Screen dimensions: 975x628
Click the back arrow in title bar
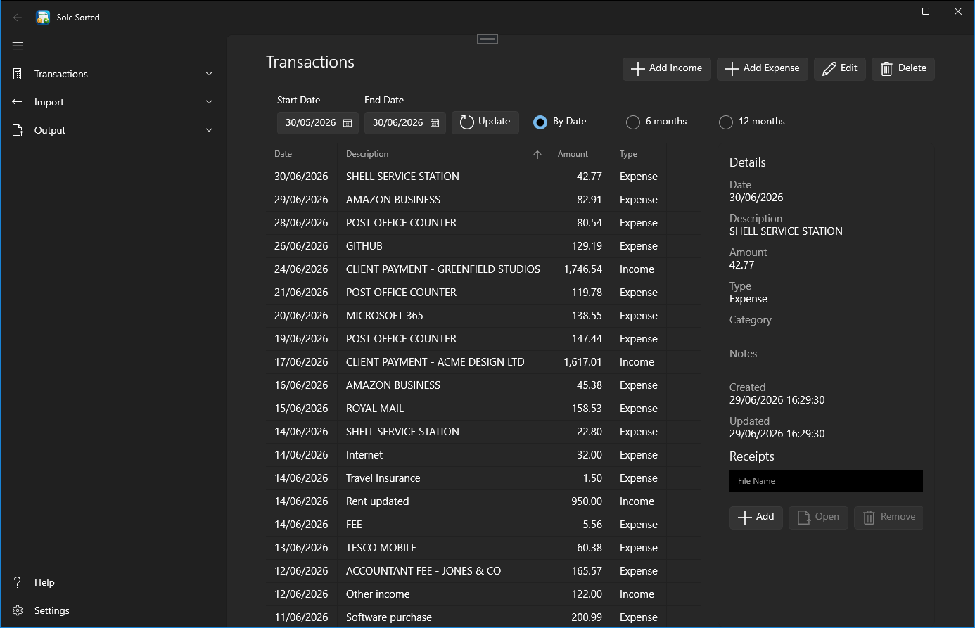pos(18,18)
